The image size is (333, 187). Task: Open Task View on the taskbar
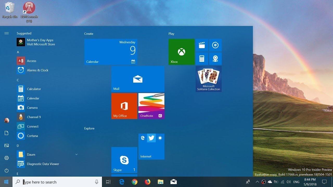[108, 182]
